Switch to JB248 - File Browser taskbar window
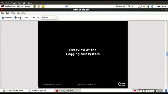 point(15,91)
